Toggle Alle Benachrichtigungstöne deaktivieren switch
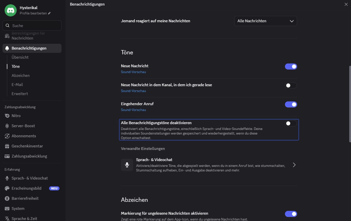This screenshot has width=351, height=221. point(291,123)
